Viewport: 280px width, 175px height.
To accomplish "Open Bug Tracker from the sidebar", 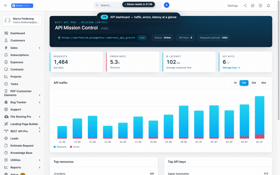I will (18, 102).
